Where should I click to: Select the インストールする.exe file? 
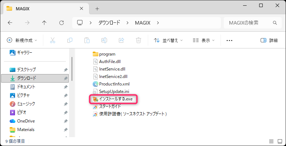(x=115, y=99)
